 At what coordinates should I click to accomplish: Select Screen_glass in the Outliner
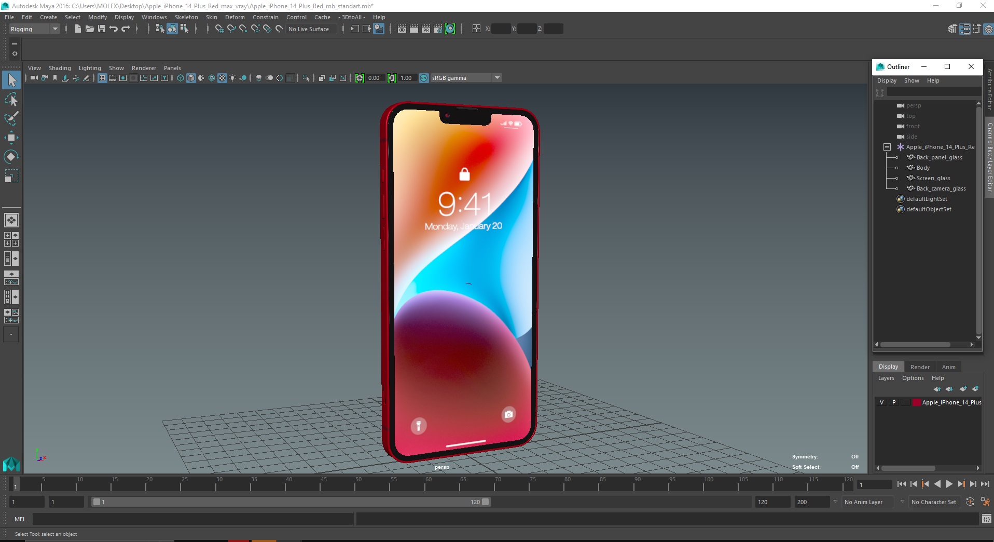tap(933, 178)
